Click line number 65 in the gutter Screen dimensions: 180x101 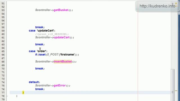point(3,51)
